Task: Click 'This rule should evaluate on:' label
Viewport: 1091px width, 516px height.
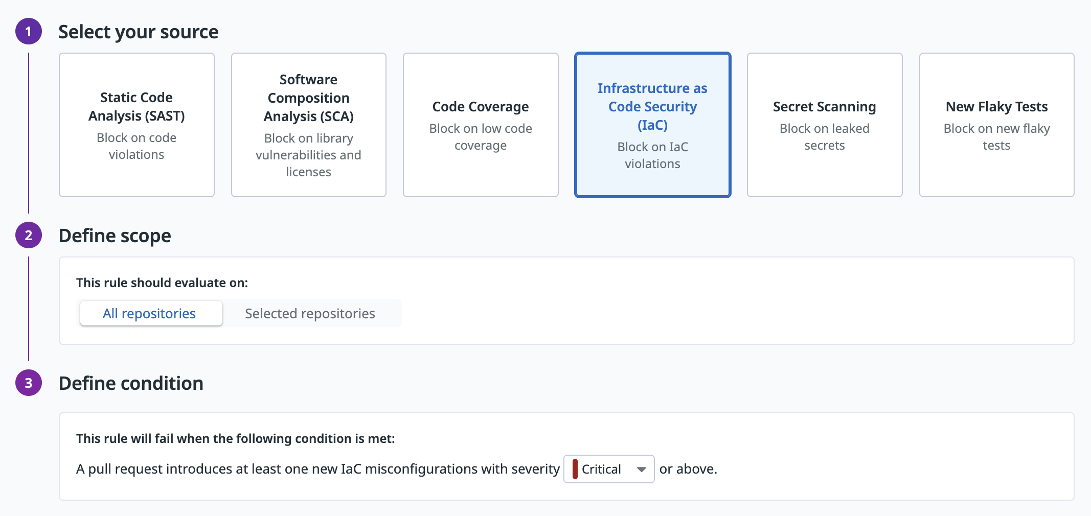Action: 162,283
